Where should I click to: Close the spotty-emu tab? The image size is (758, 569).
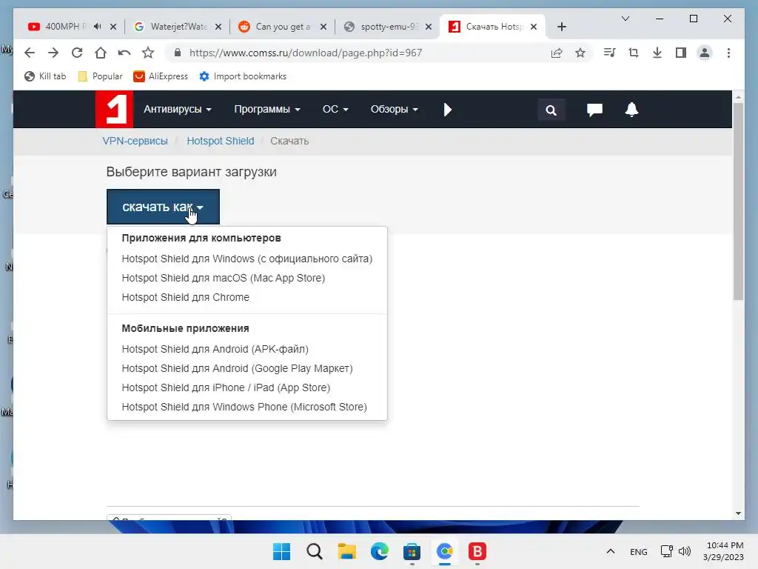tap(429, 27)
